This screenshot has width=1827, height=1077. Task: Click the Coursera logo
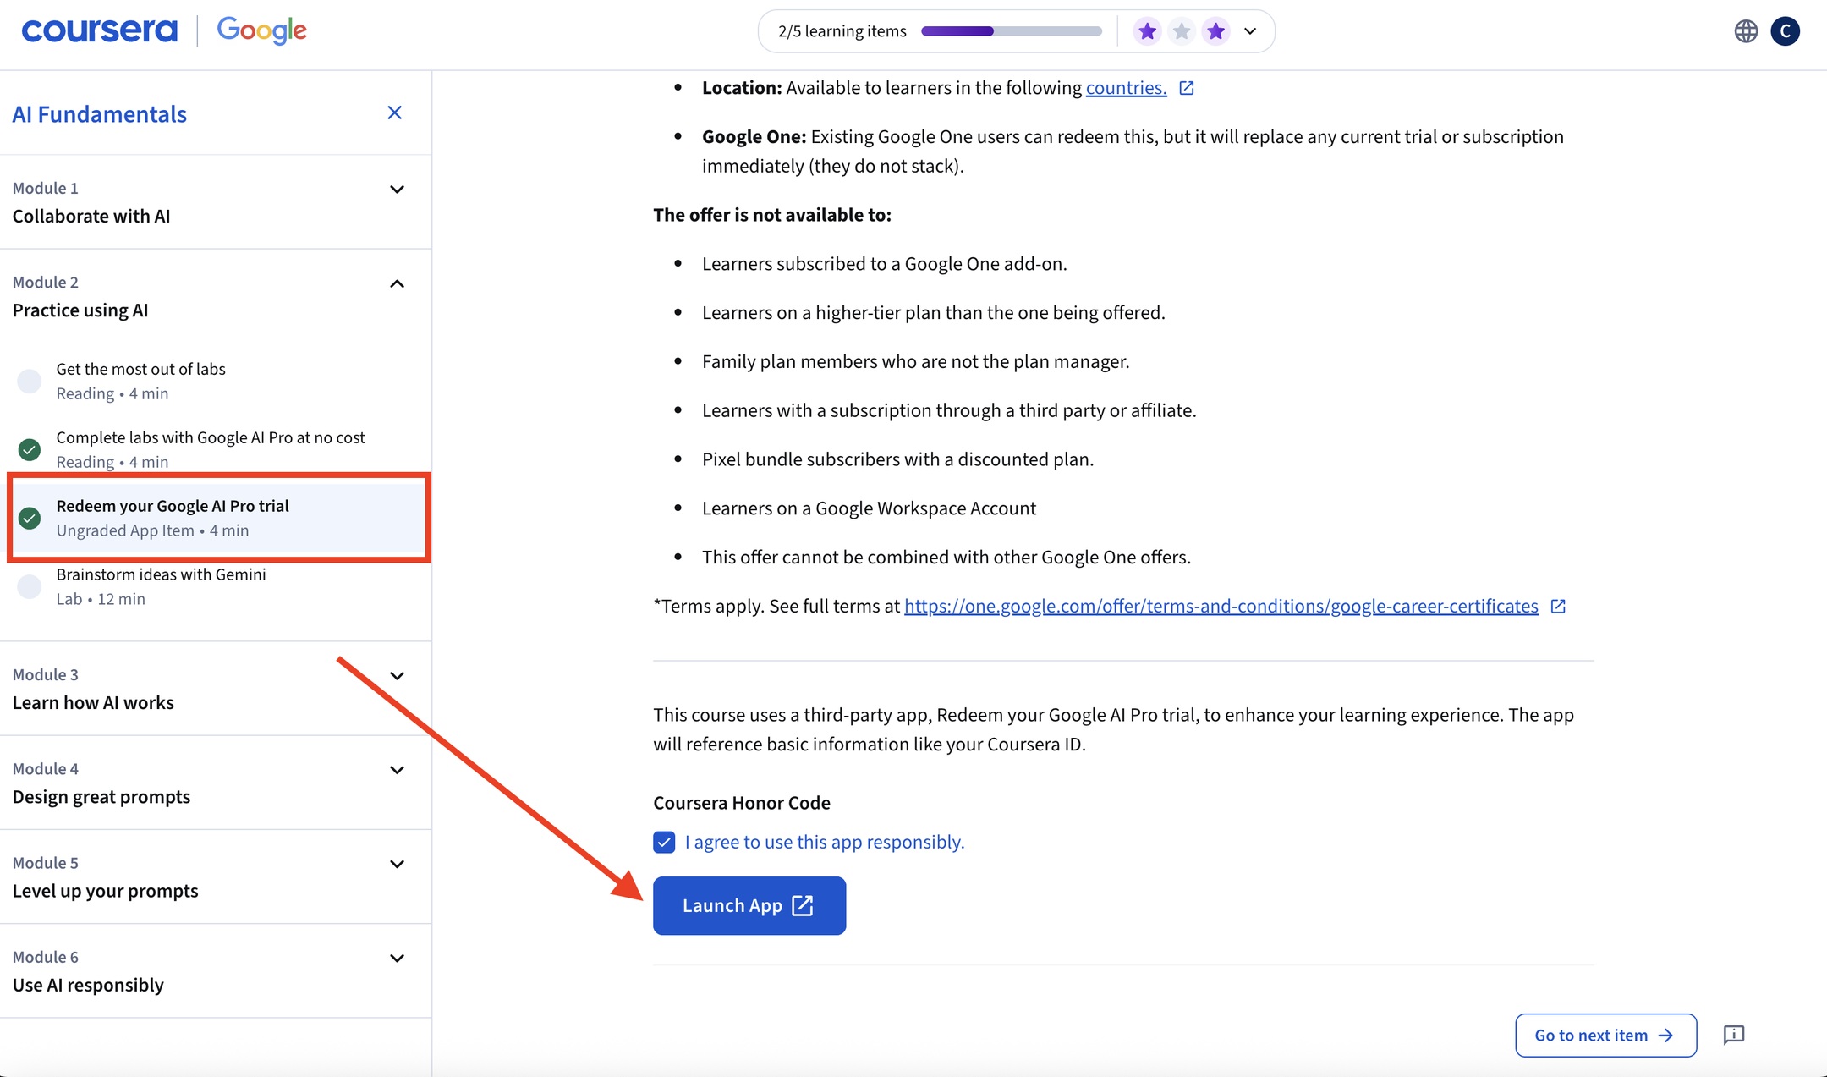[x=100, y=30]
